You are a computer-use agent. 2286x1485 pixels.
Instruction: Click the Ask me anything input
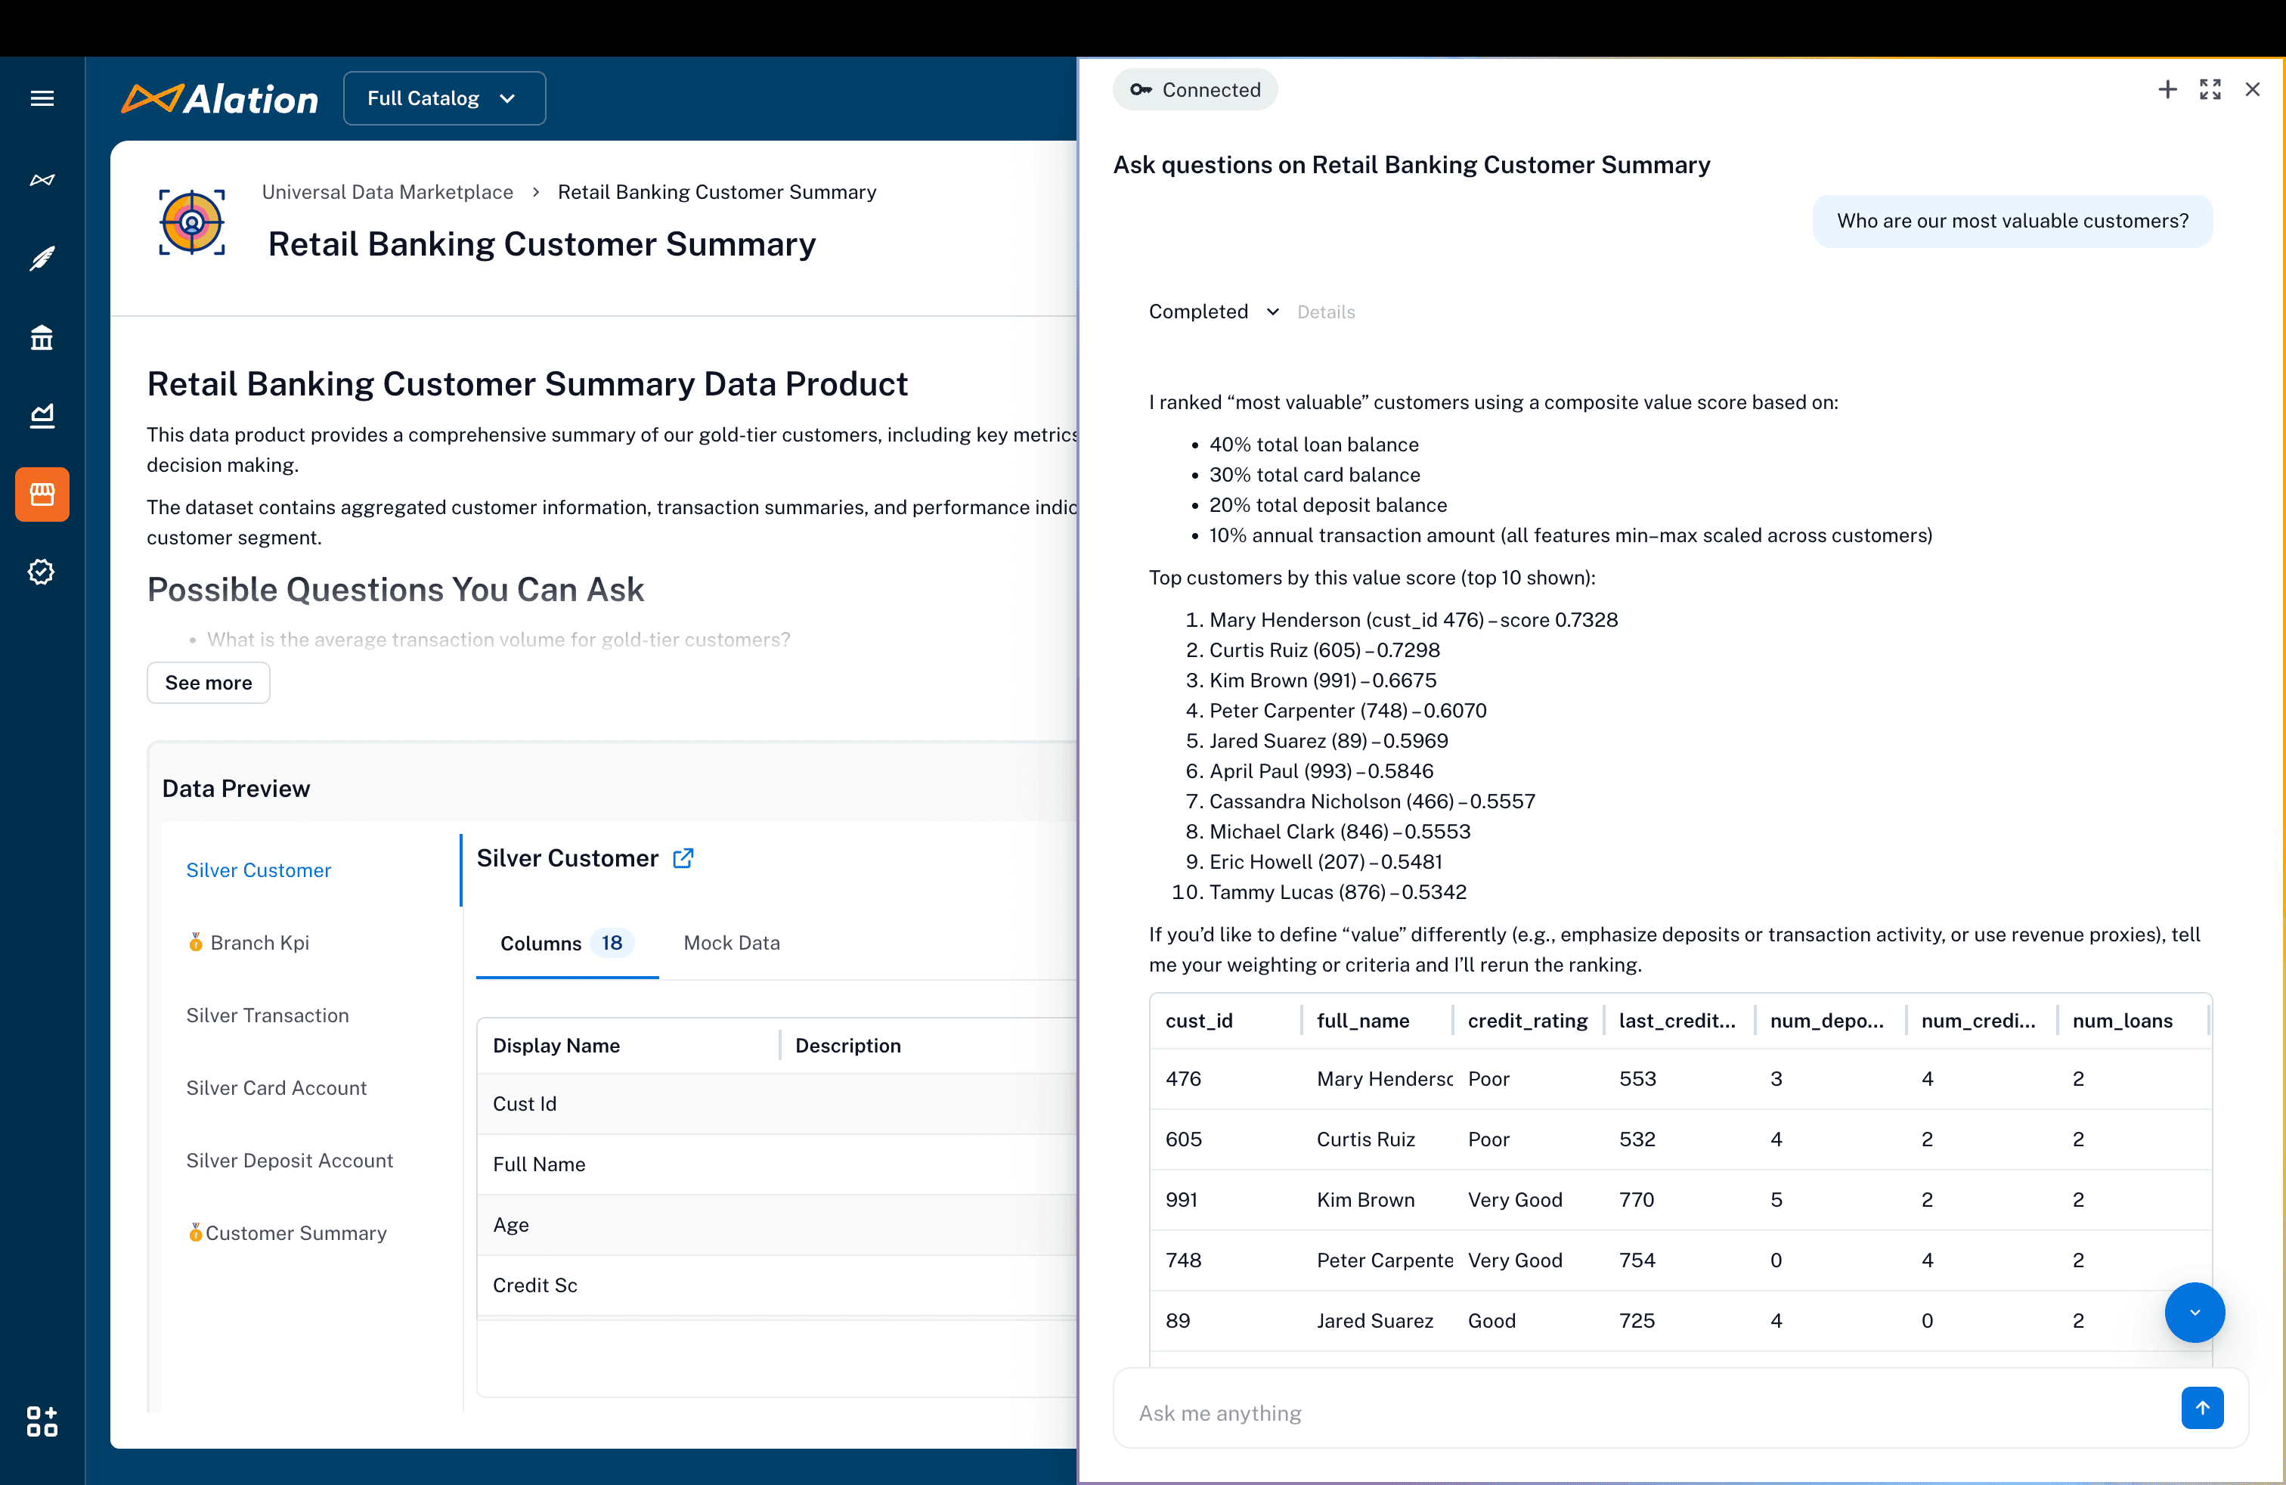point(1652,1413)
